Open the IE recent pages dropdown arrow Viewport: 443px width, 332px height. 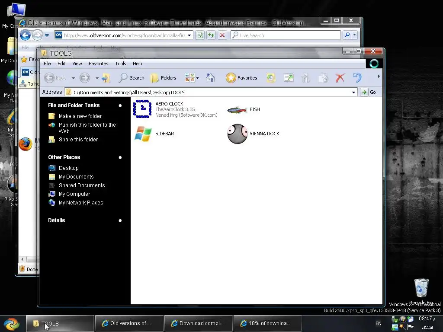tap(47, 35)
